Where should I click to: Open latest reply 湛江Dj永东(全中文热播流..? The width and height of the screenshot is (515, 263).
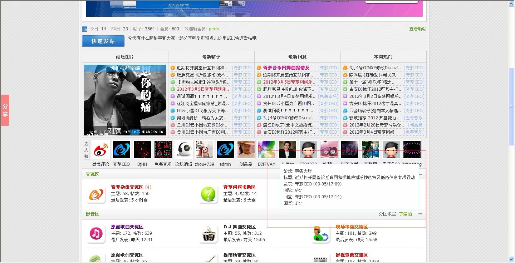[289, 125]
